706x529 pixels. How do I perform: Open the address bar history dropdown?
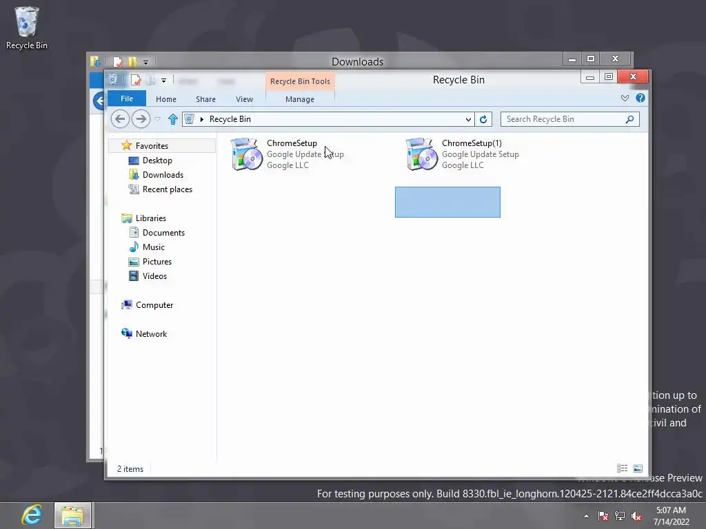(468, 119)
